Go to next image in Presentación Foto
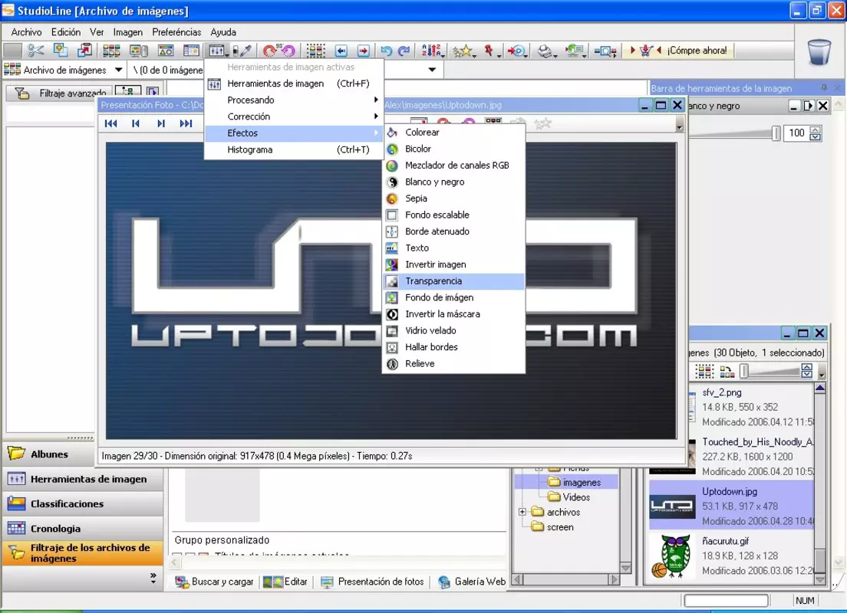847x613 pixels. pyautogui.click(x=161, y=123)
